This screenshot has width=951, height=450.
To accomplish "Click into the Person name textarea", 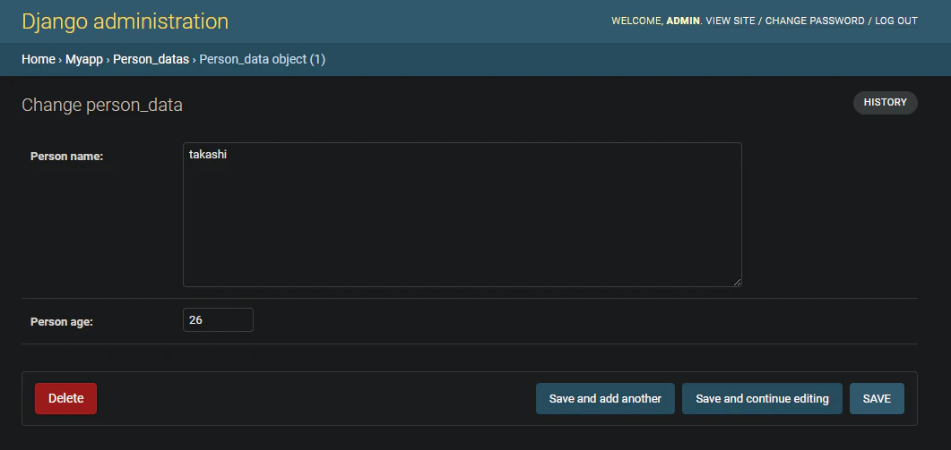I will coord(463,215).
